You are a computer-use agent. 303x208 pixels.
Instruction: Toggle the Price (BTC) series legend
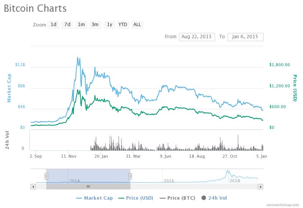point(177,198)
